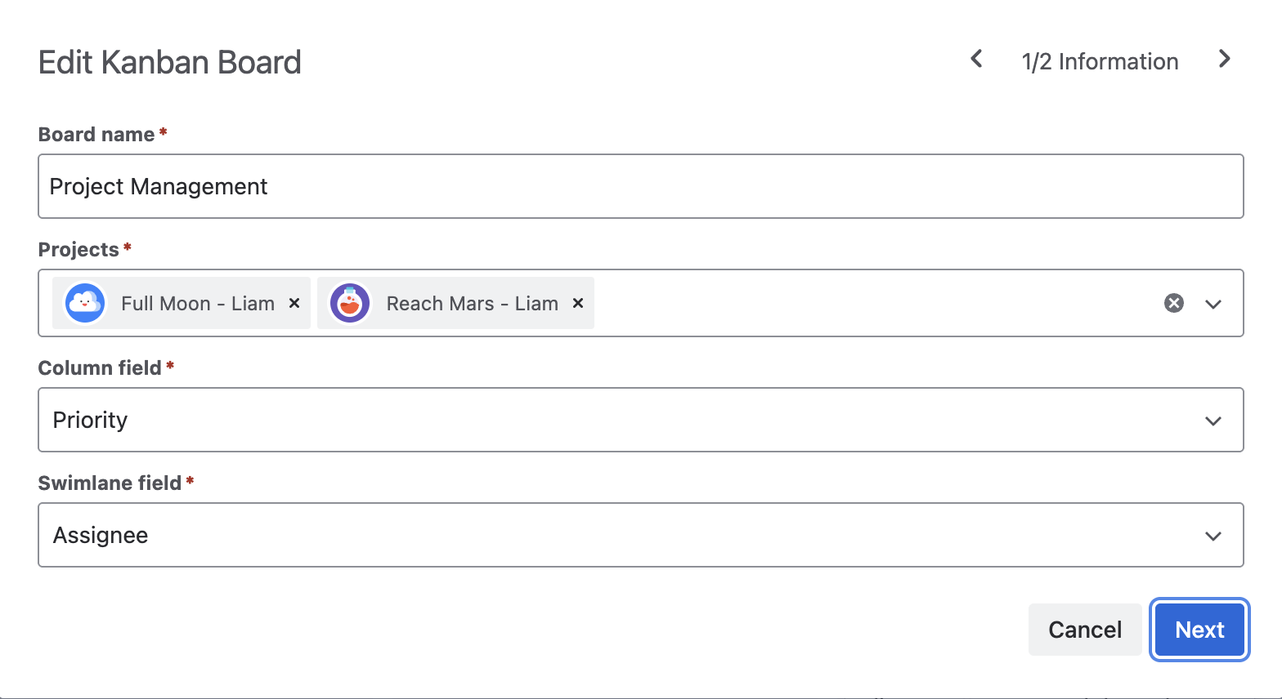The image size is (1282, 699).
Task: Select the Reach Mars - Liam tag text
Action: click(472, 304)
